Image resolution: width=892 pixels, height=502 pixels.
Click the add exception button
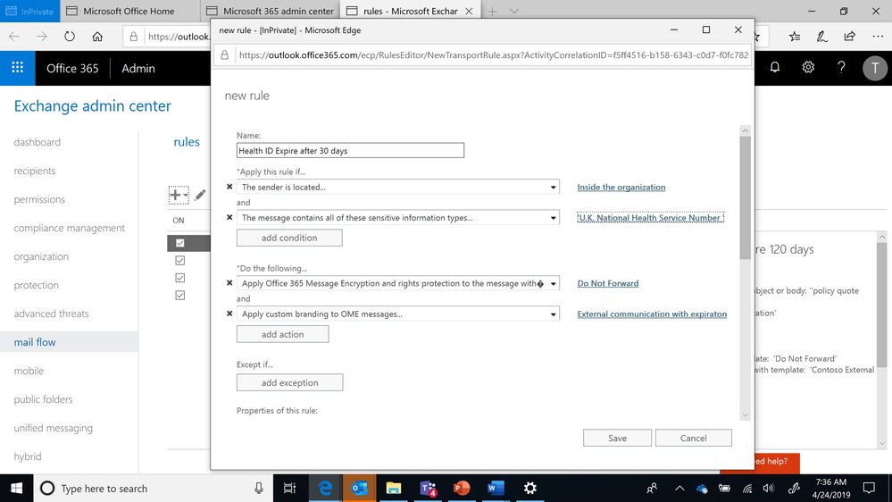289,382
